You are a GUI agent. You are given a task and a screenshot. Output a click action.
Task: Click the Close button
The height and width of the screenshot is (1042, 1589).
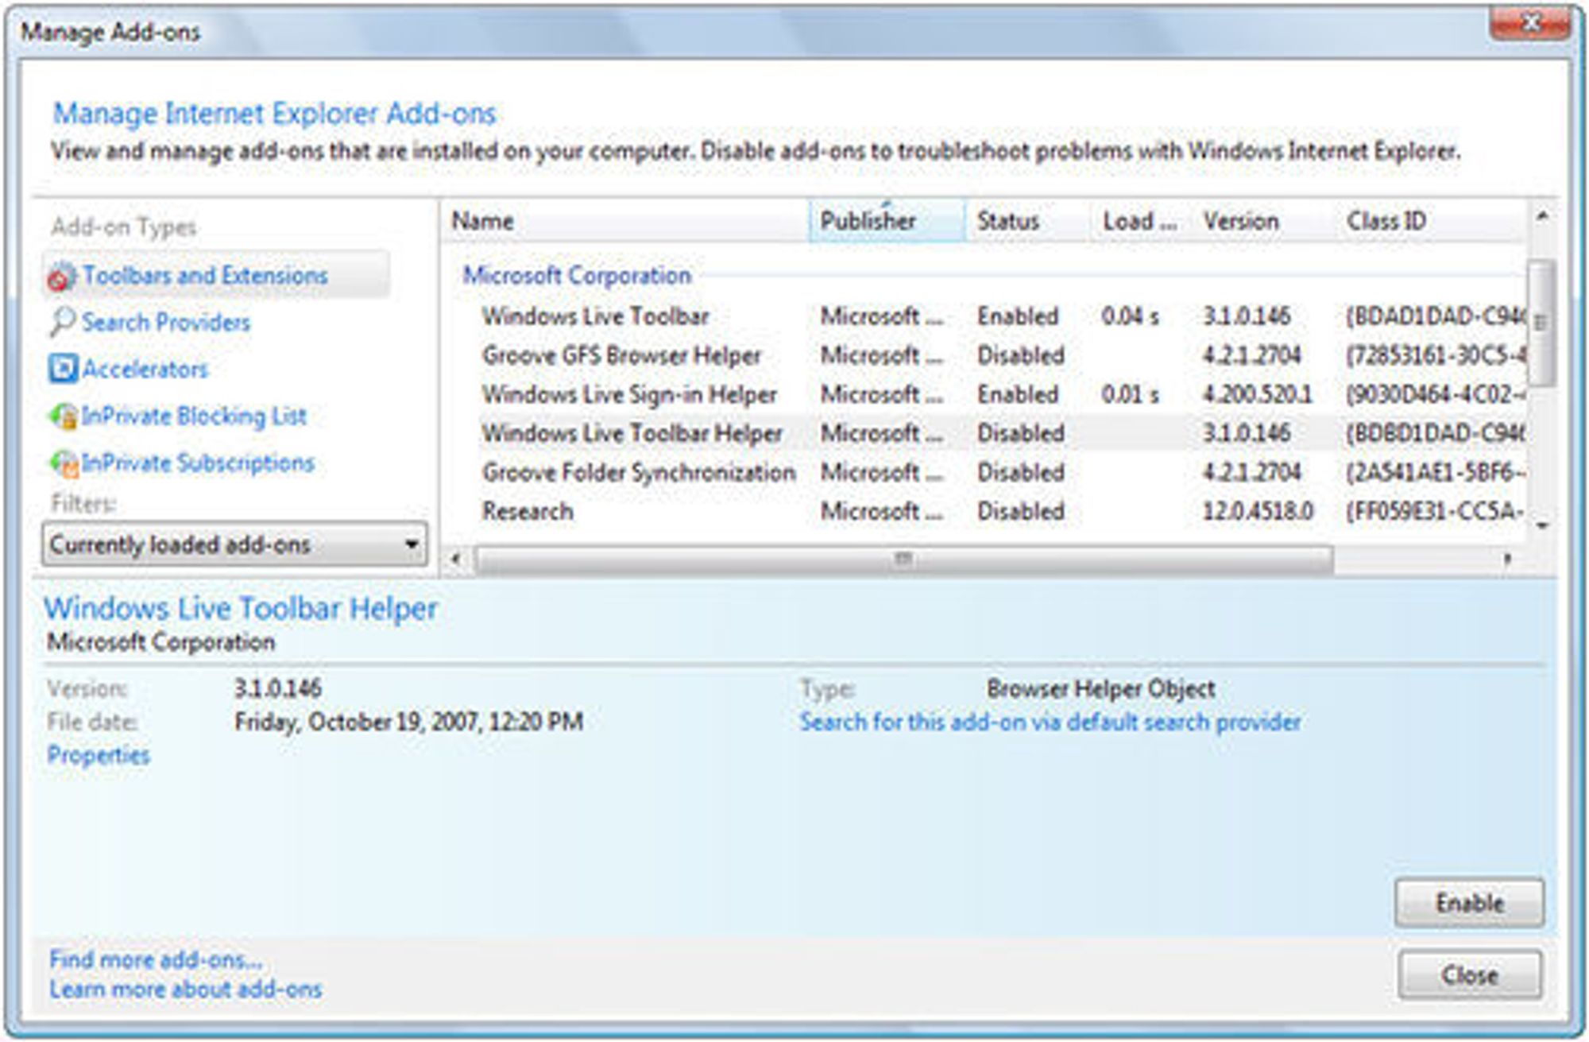click(1470, 974)
